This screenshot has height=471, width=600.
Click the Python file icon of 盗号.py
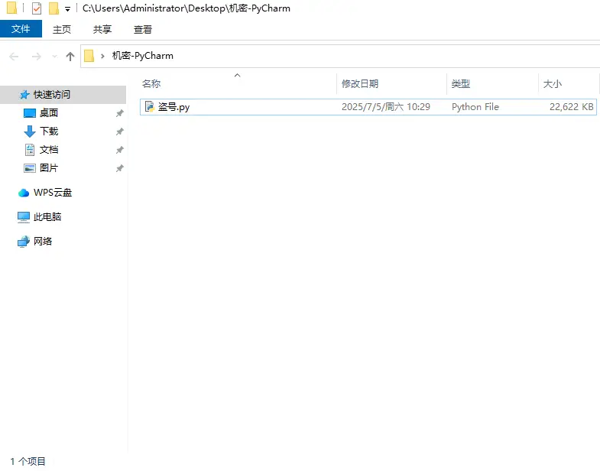[150, 106]
